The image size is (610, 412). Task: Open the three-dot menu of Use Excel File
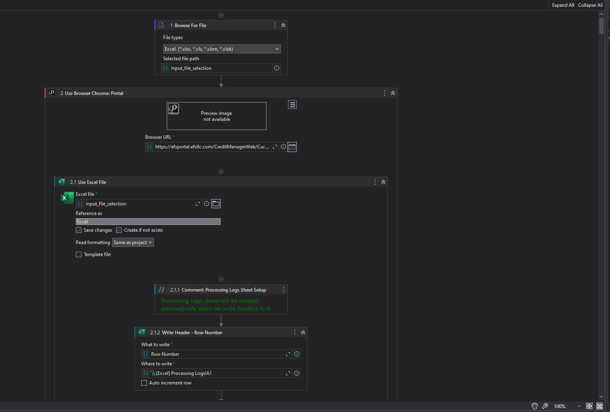click(375, 182)
